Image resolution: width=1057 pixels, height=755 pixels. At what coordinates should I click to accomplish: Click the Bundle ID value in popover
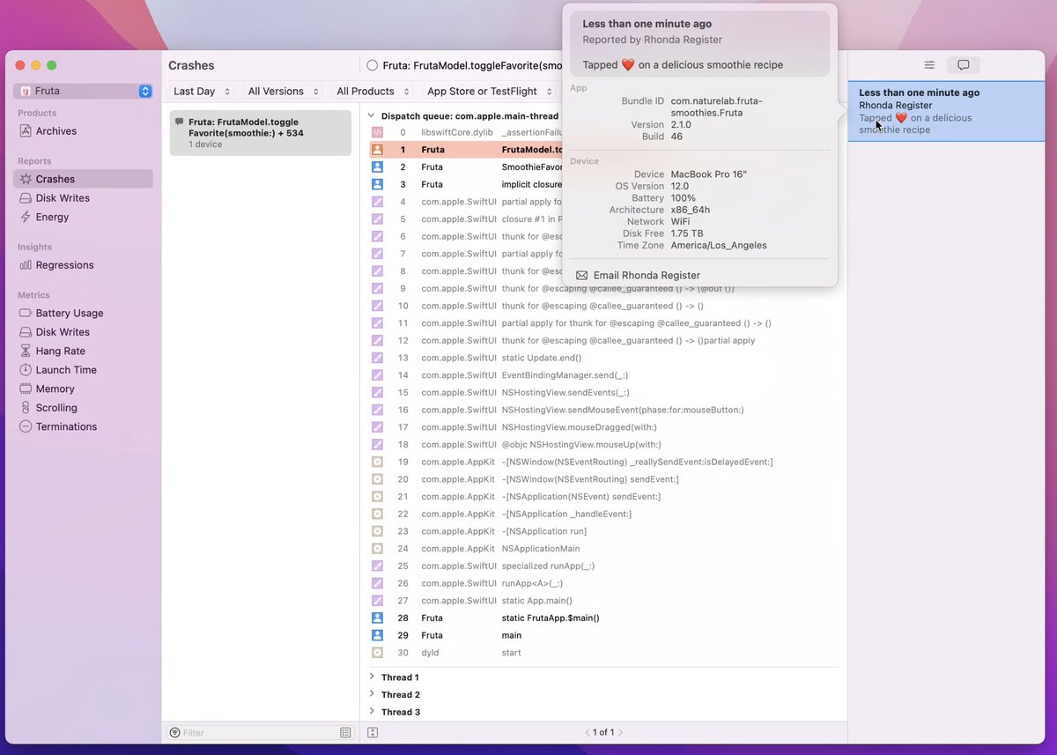[716, 107]
